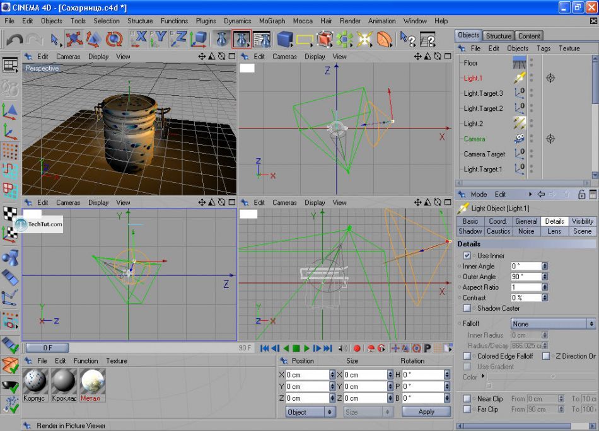Click Outer Angle stepper arrows
This screenshot has height=431, width=599.
pos(545,277)
